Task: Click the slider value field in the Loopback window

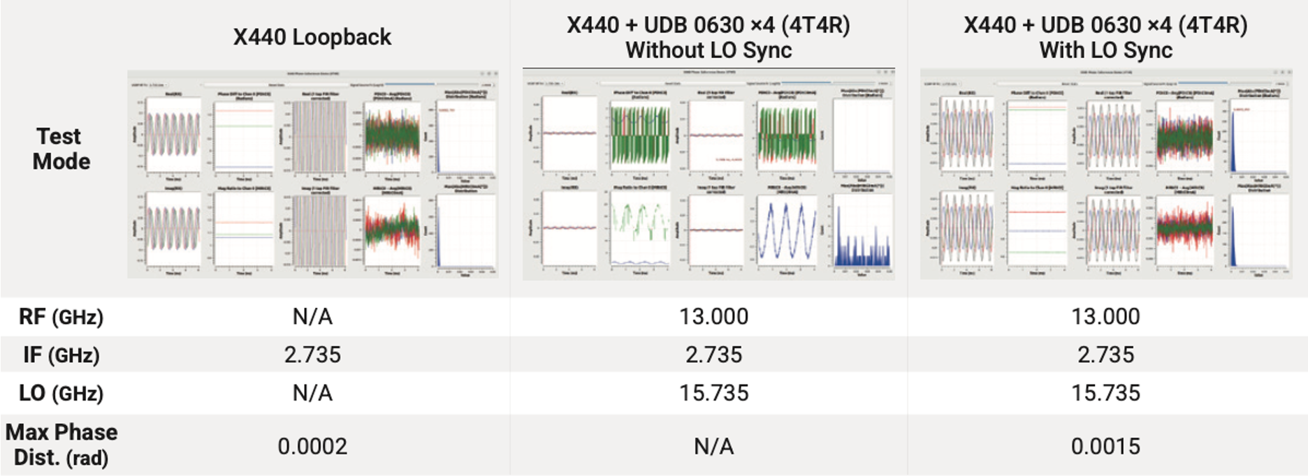Action: [488, 85]
